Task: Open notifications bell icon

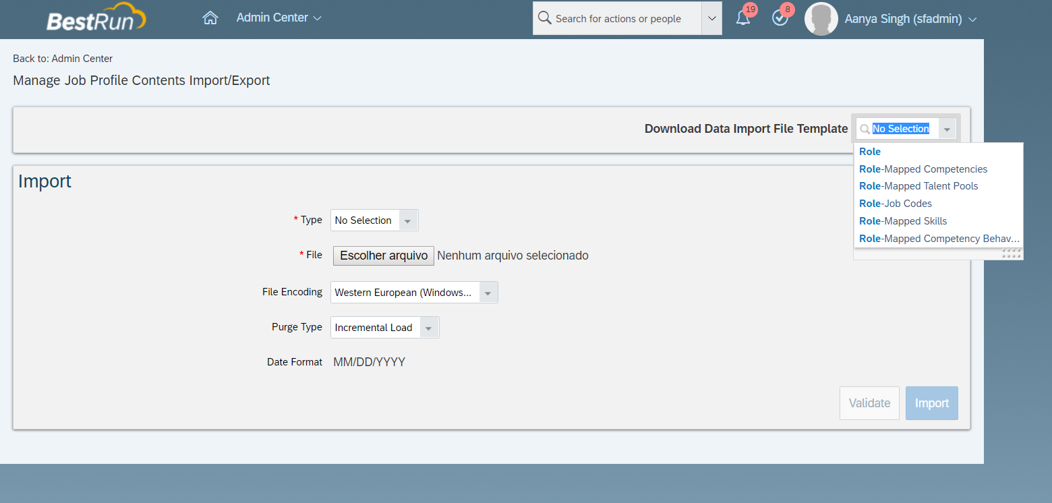Action: pos(743,18)
